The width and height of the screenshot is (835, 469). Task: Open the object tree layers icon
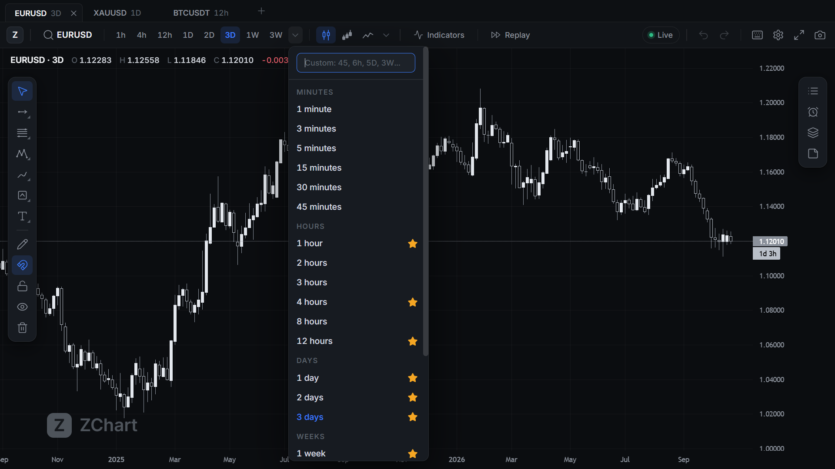813,133
